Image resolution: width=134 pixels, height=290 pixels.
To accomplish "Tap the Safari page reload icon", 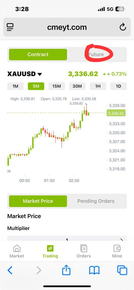I will click(x=123, y=27).
